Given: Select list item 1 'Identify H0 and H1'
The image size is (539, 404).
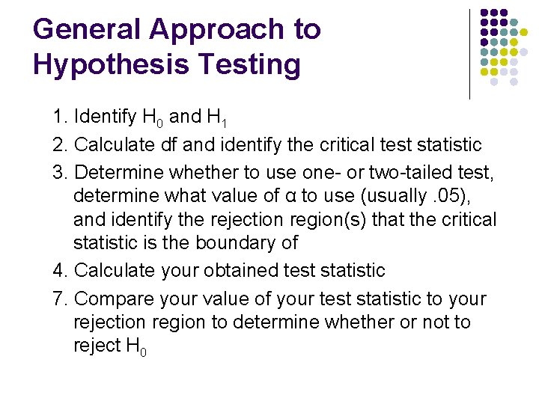Looking at the screenshot, I should (140, 117).
